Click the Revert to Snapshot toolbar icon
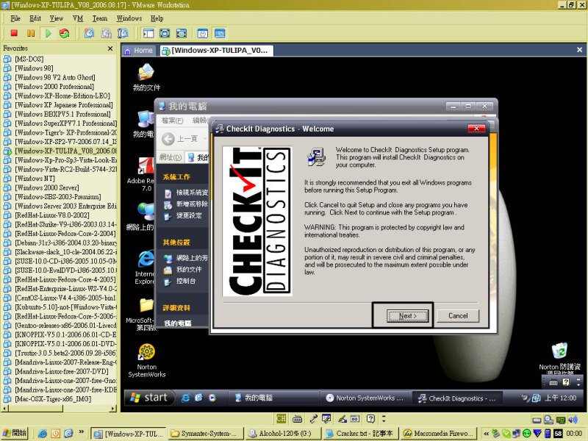The image size is (588, 441). tap(106, 33)
